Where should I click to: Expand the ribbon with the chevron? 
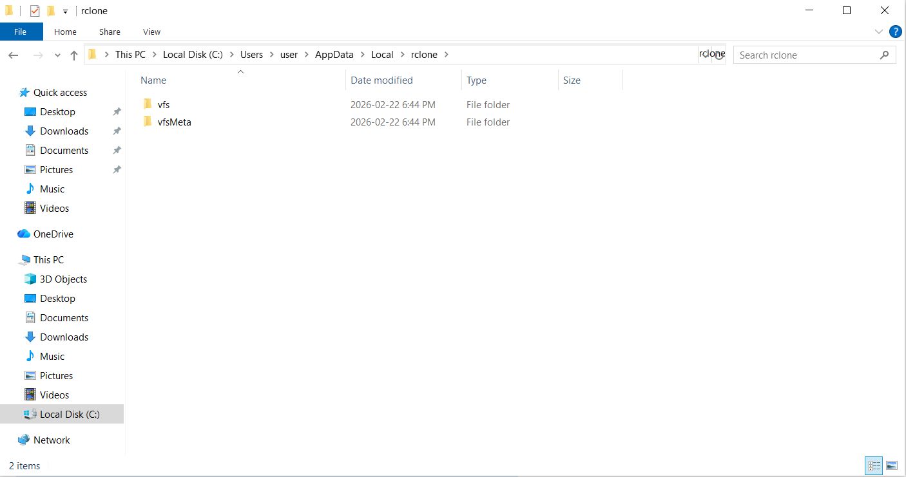[879, 32]
